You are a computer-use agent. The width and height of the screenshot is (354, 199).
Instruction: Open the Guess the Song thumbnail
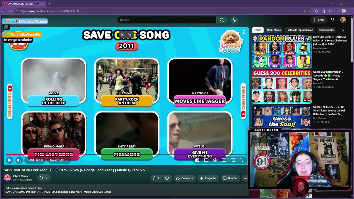pos(282,117)
